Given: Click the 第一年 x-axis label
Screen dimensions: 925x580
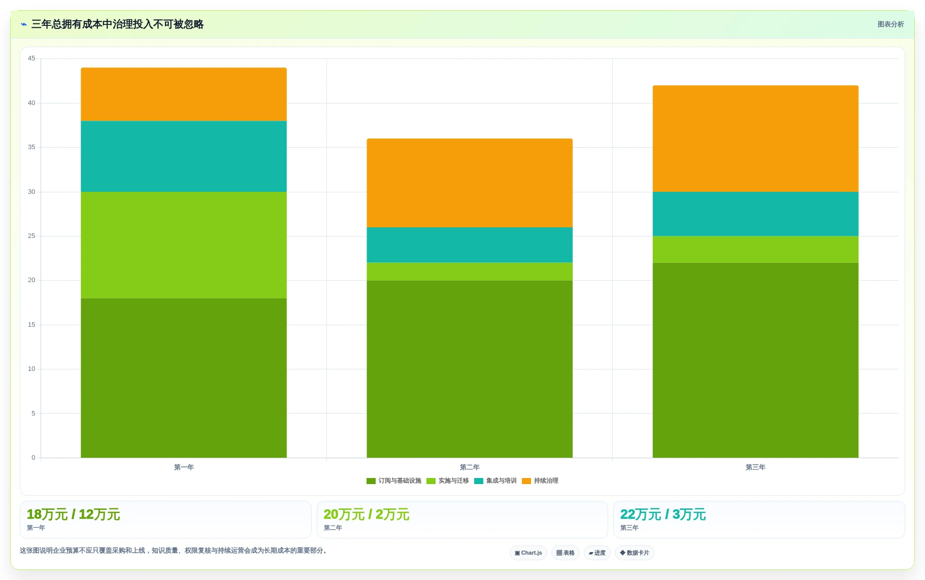Looking at the screenshot, I should [184, 467].
